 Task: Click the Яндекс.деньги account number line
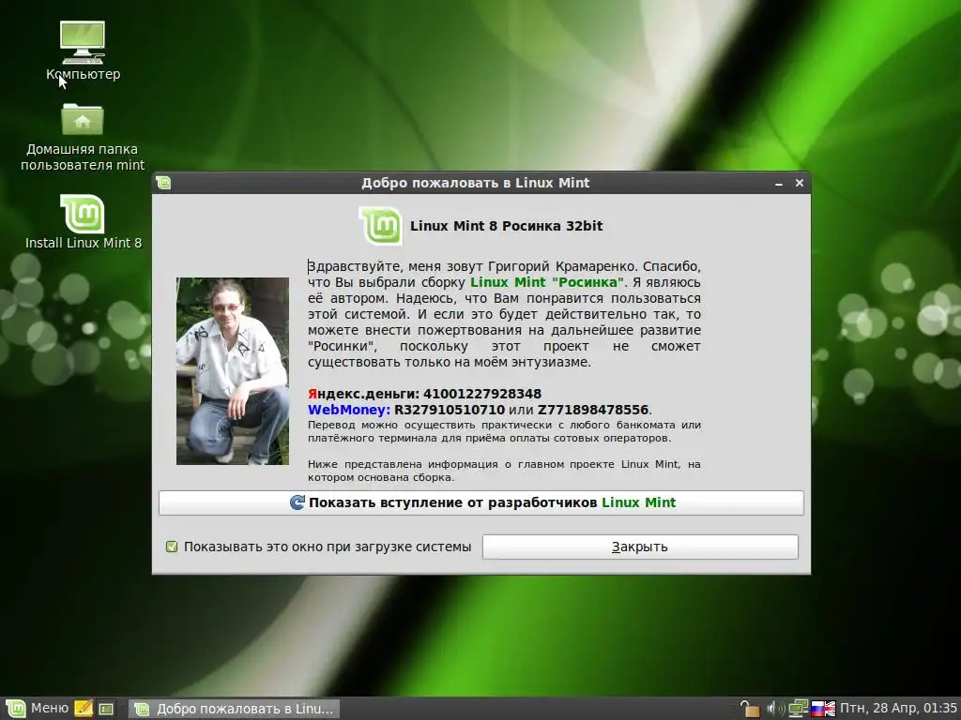click(425, 394)
